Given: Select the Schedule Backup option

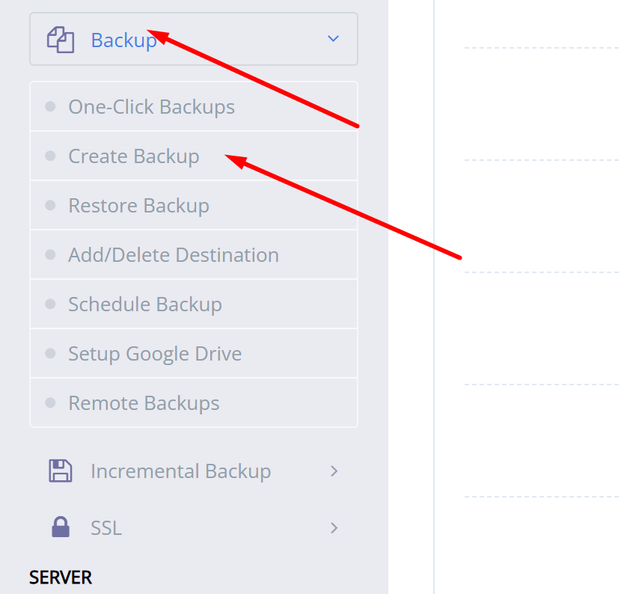Looking at the screenshot, I should [x=145, y=304].
